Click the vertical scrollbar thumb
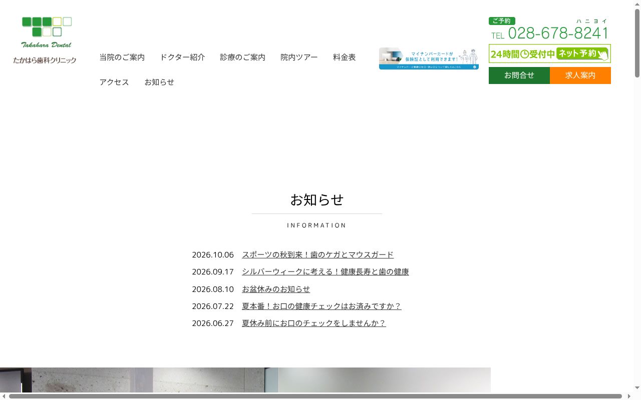The image size is (641, 400). (x=637, y=43)
